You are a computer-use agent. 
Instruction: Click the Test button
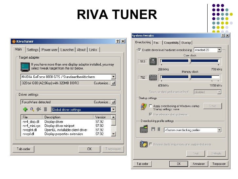point(195,153)
